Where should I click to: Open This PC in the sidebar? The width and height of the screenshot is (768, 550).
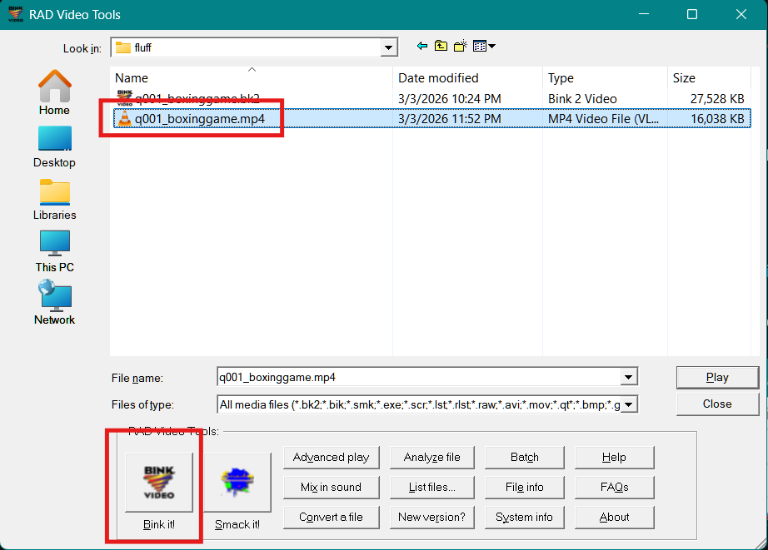click(54, 251)
